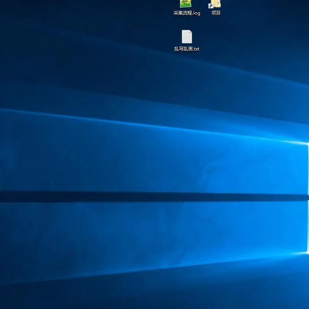This screenshot has width=309, height=309.
Task: Click the 采集流程.log file name label
Action: [187, 13]
